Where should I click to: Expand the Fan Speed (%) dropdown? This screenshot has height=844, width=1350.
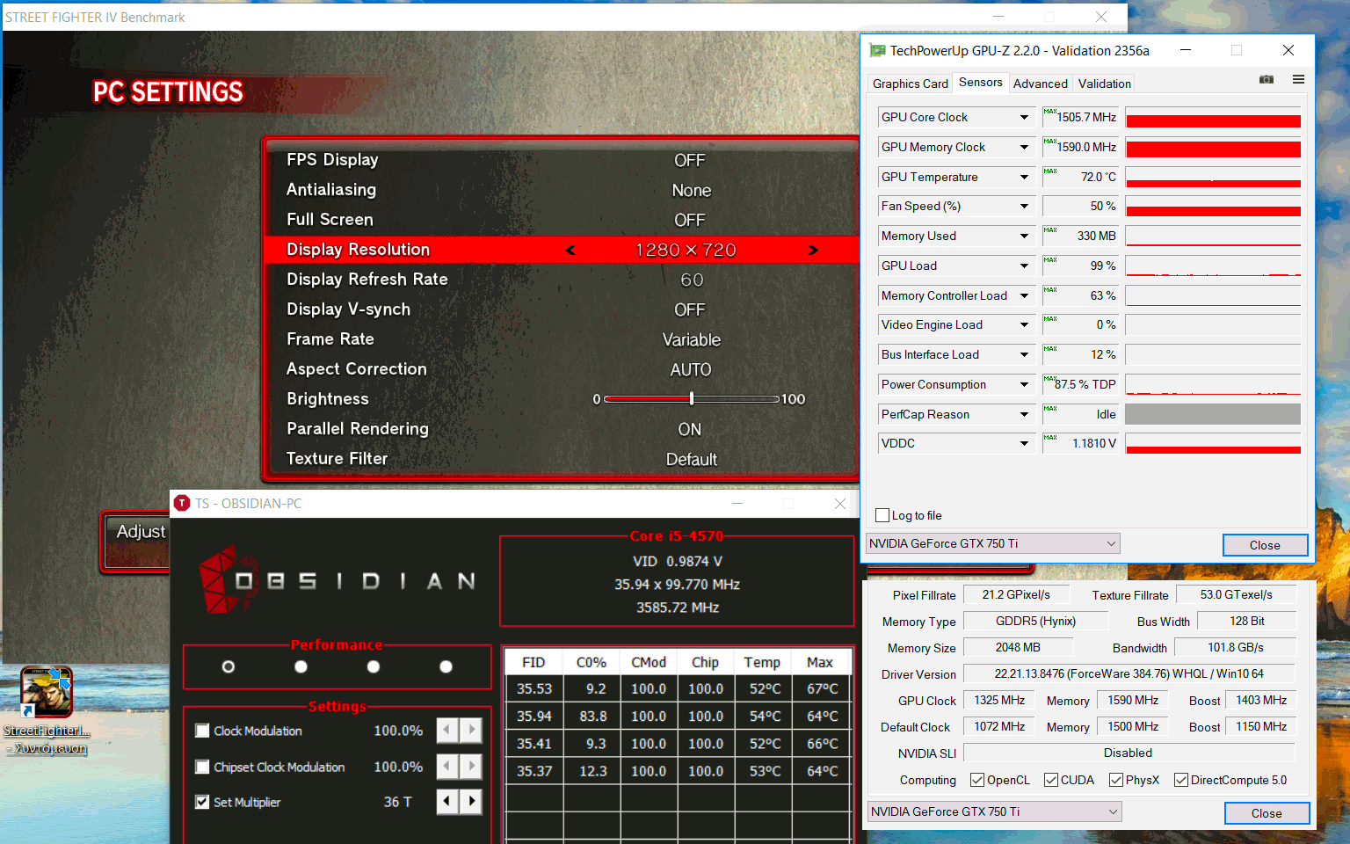1024,207
